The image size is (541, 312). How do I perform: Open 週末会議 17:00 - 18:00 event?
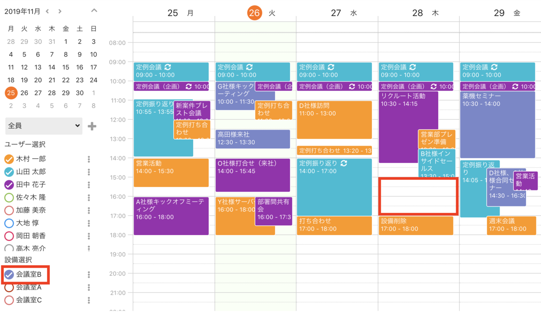(511, 225)
